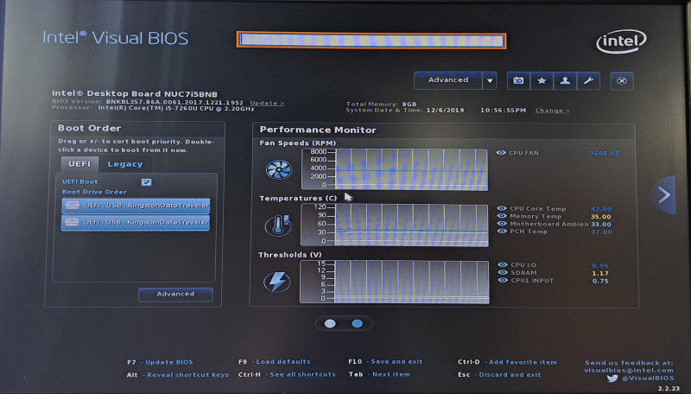The width and height of the screenshot is (691, 394).
Task: Click Update BIOS shortcut link
Action: (169, 362)
